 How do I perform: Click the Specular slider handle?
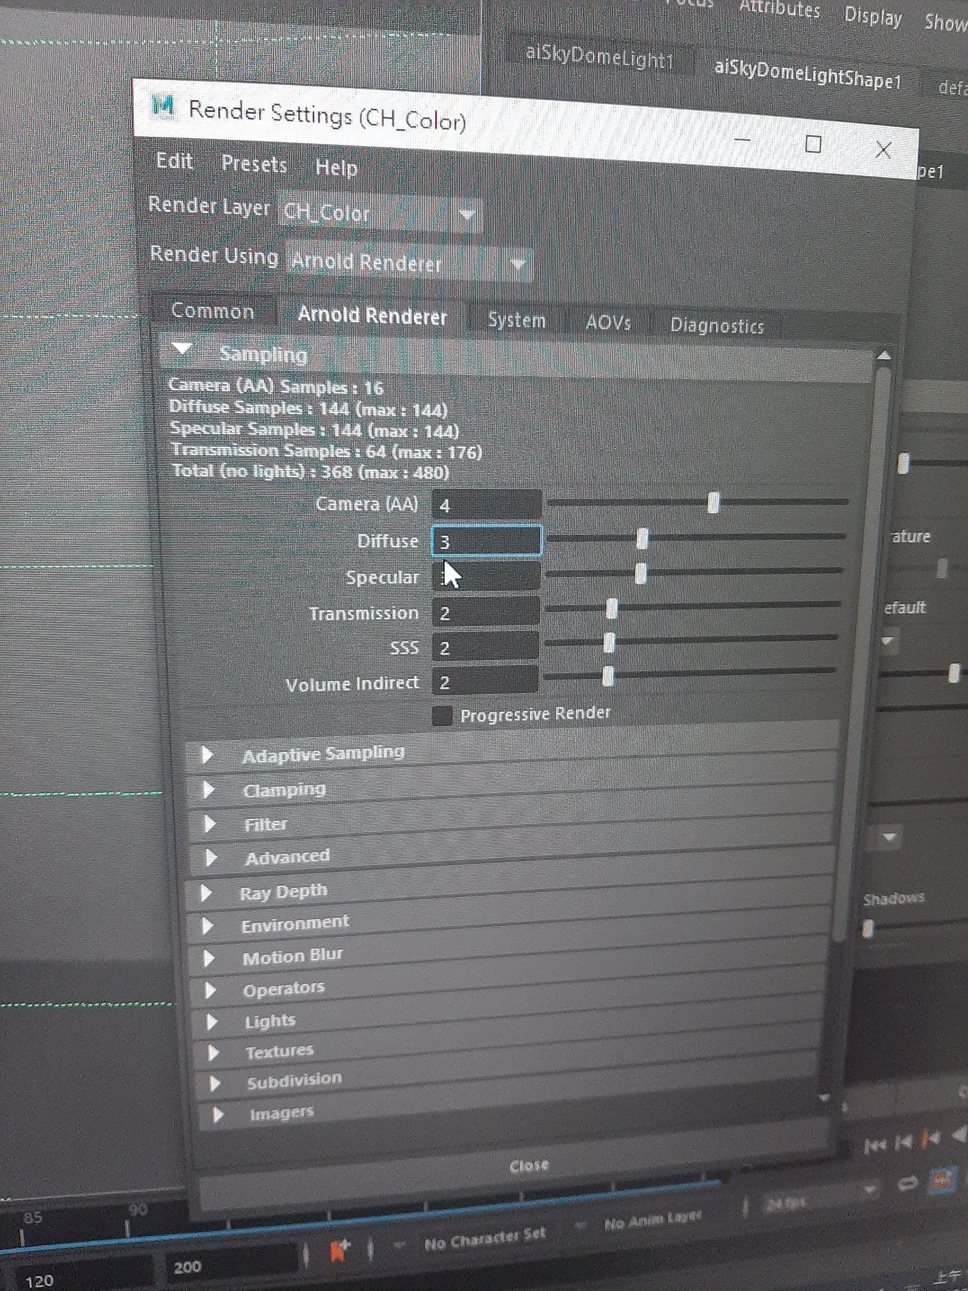pos(641,574)
